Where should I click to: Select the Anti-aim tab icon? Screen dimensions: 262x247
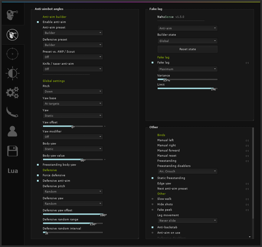click(x=12, y=35)
